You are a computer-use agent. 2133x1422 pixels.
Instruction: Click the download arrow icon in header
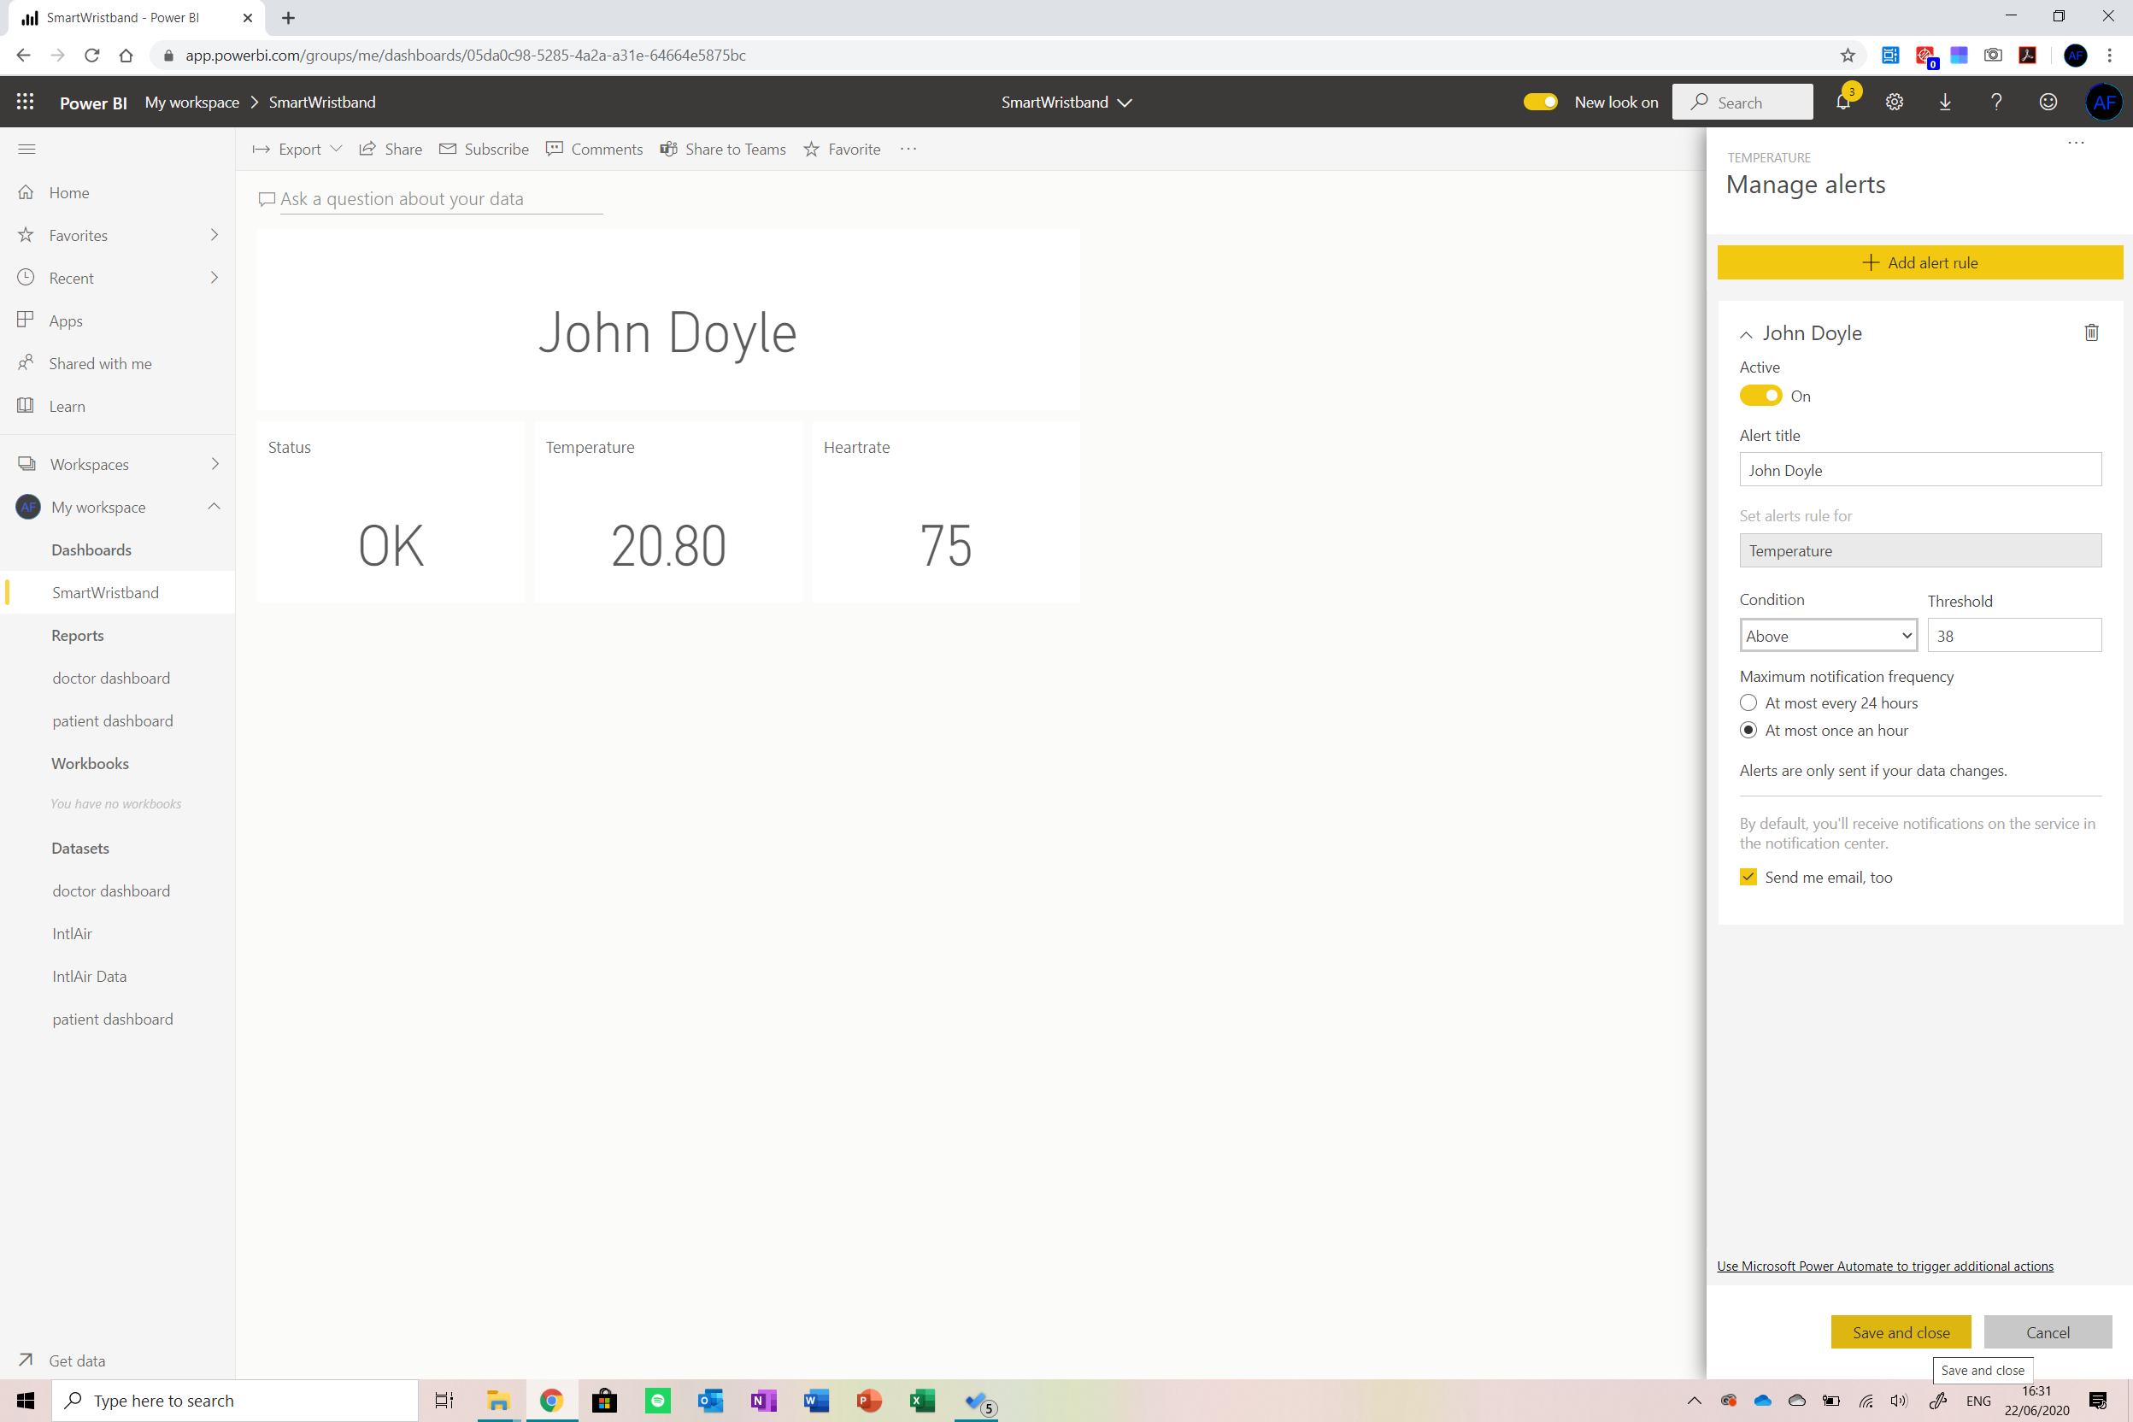(x=1944, y=103)
